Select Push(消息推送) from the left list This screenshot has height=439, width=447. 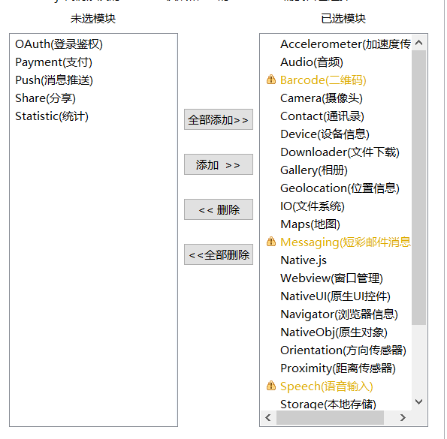point(54,80)
